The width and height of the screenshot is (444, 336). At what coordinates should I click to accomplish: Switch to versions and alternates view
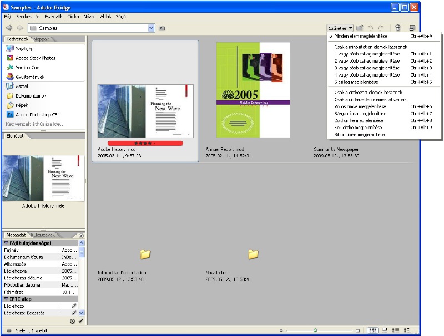point(407,330)
